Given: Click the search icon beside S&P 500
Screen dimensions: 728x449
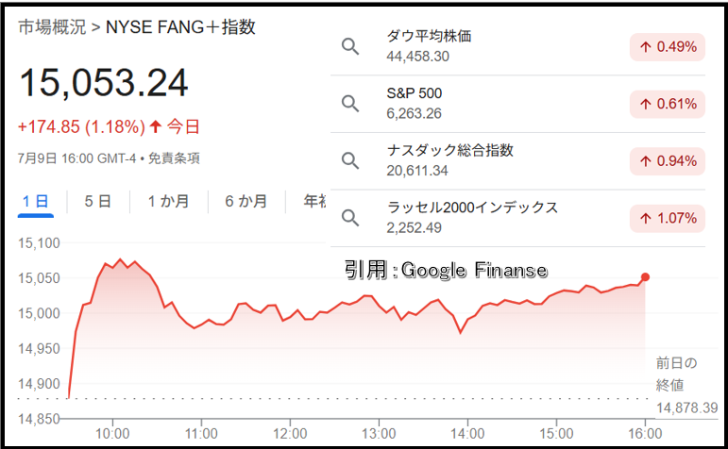Looking at the screenshot, I should tap(350, 104).
